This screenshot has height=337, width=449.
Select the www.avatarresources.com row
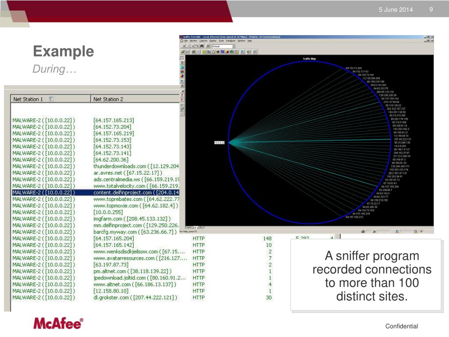pos(143,258)
